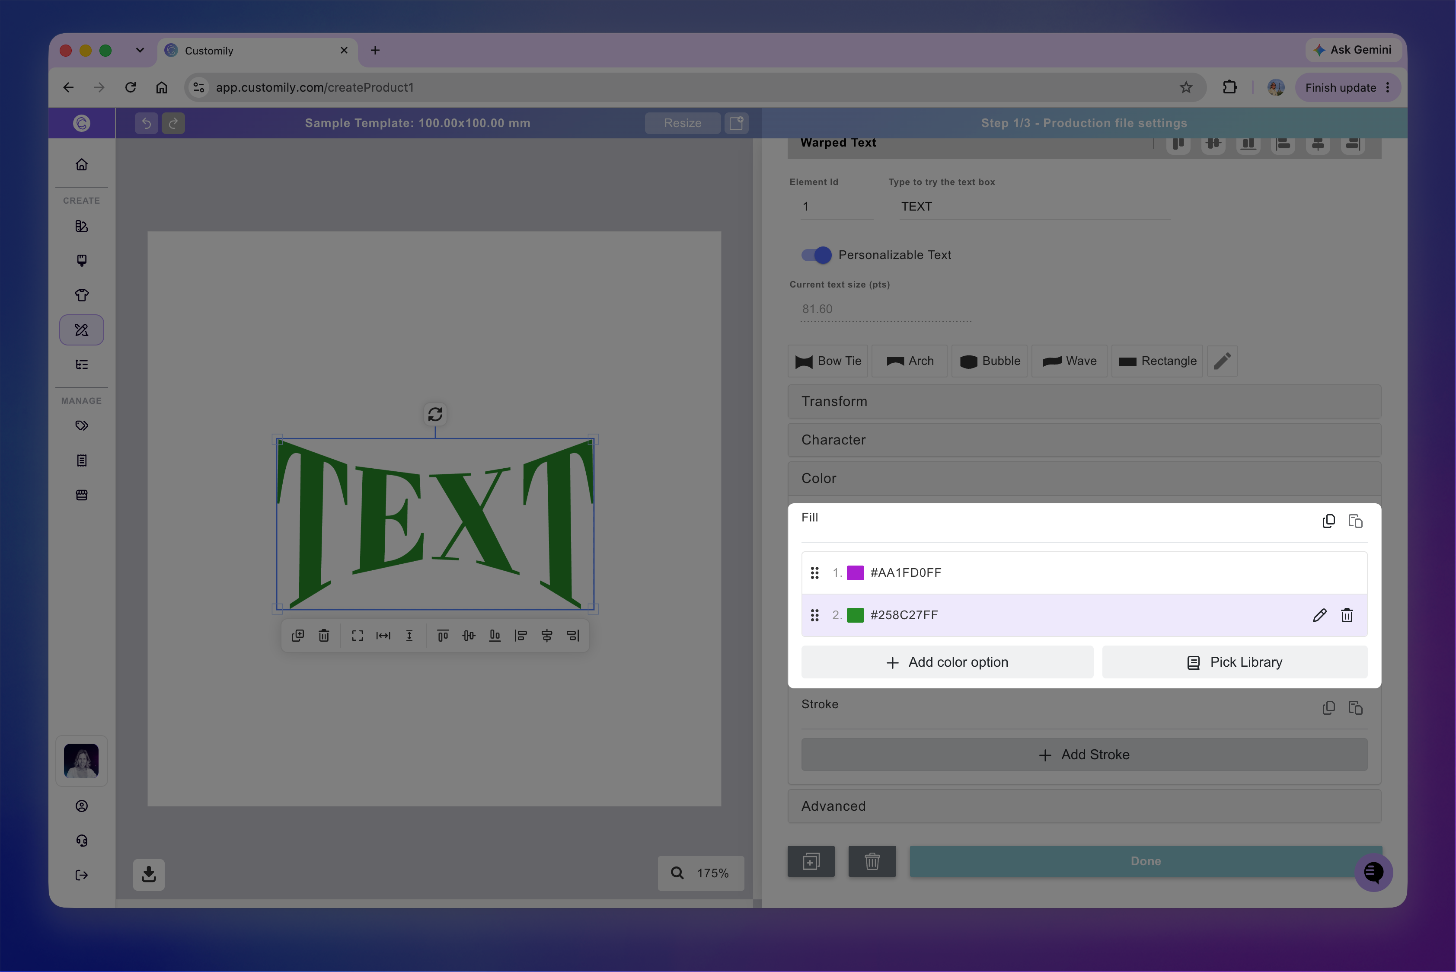Open Pick Library for colors
Screen dimensions: 1456x972
click(1234, 662)
